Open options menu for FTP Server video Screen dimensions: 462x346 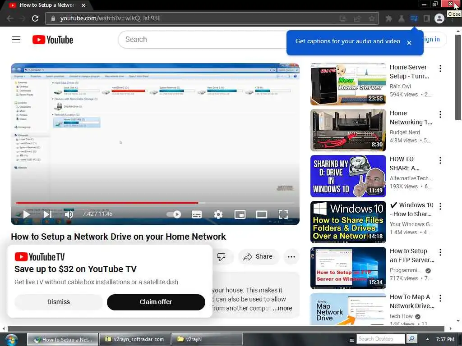440,252
